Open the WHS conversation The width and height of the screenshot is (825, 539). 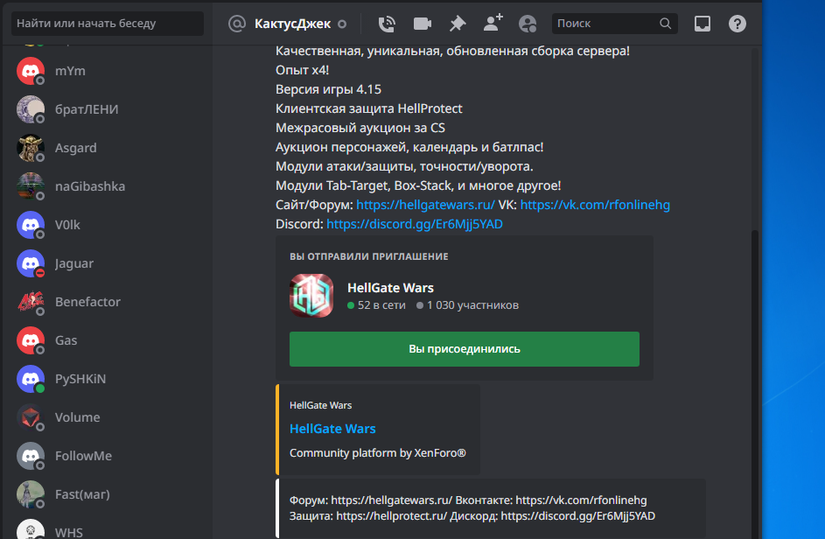108,528
